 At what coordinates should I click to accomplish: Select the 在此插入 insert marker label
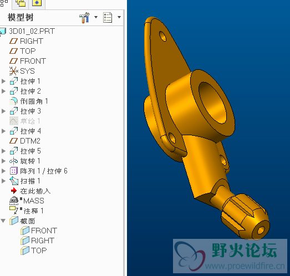click(35, 191)
